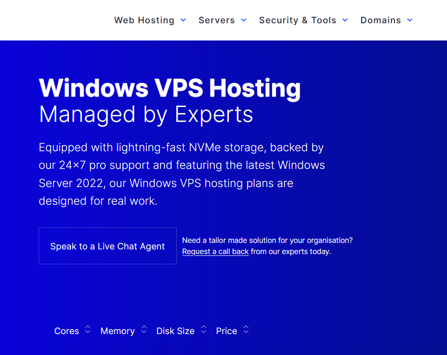This screenshot has width=447, height=355.
Task: Click the Windows VPS Hosting heading
Action: [170, 88]
